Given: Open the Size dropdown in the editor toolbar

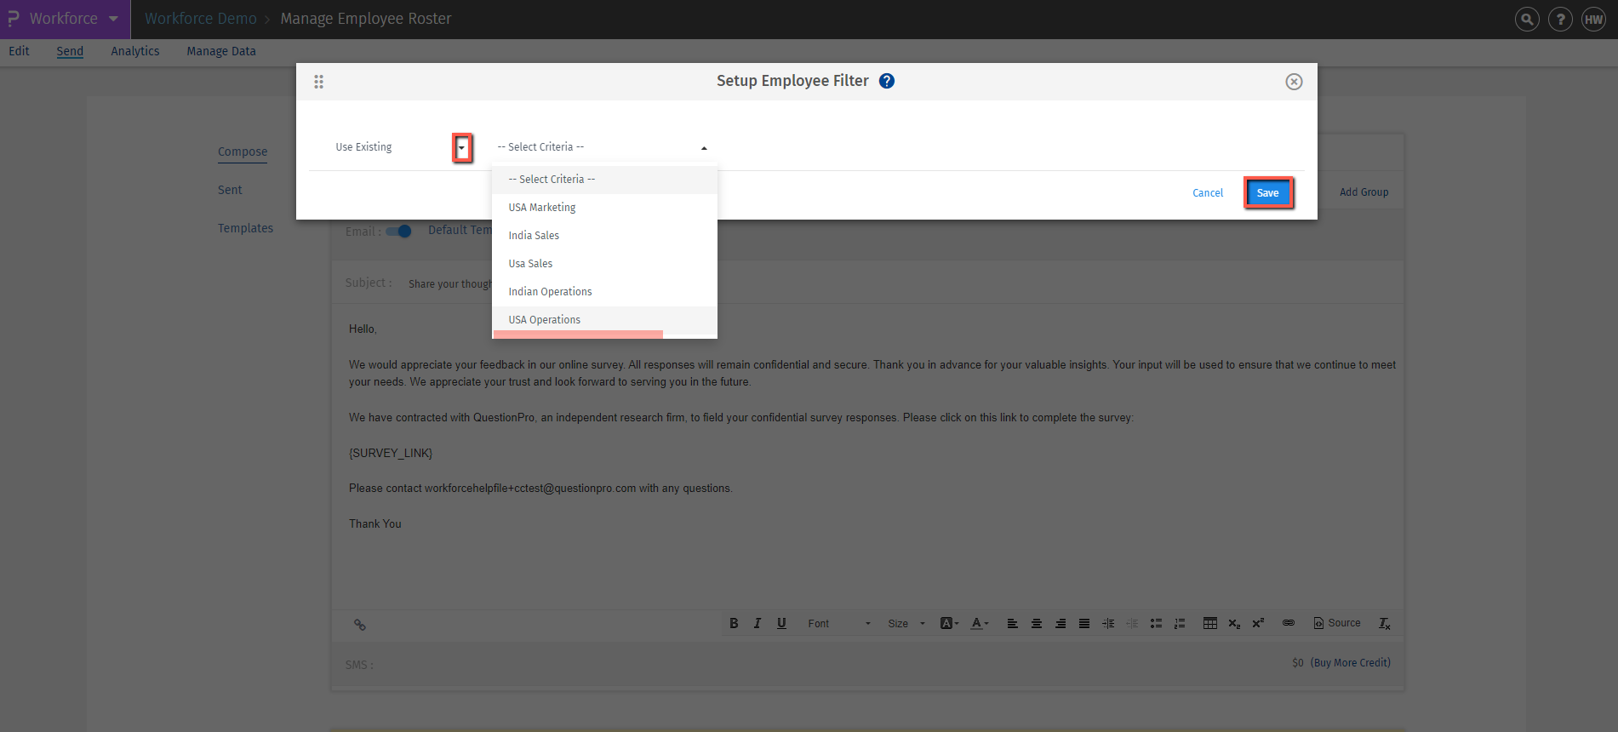Looking at the screenshot, I should pyautogui.click(x=906, y=623).
